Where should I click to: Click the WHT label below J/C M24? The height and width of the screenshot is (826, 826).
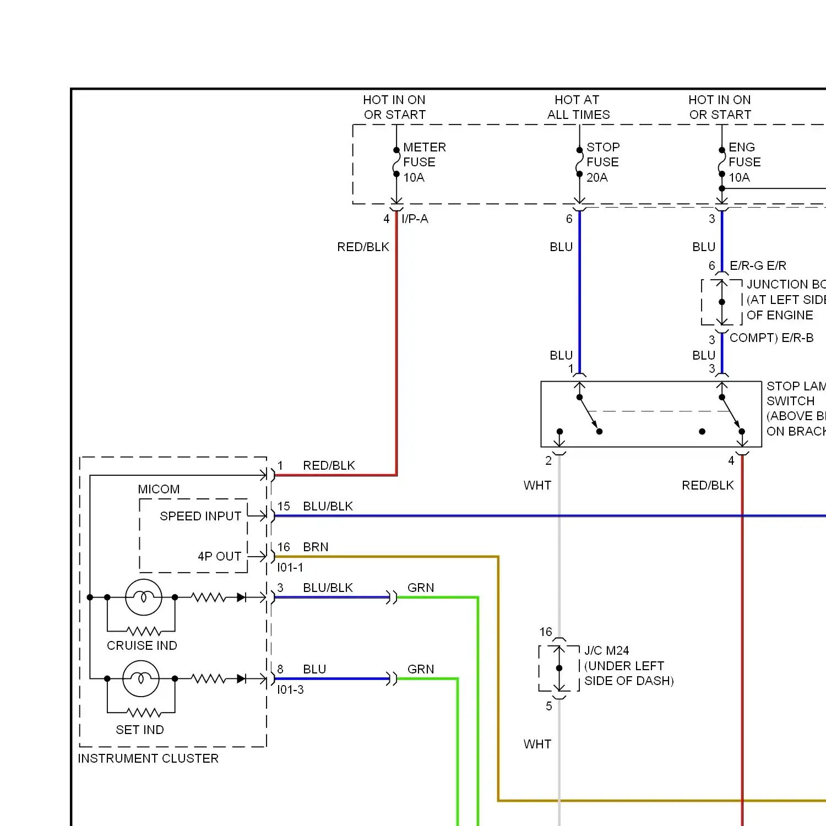pyautogui.click(x=537, y=744)
